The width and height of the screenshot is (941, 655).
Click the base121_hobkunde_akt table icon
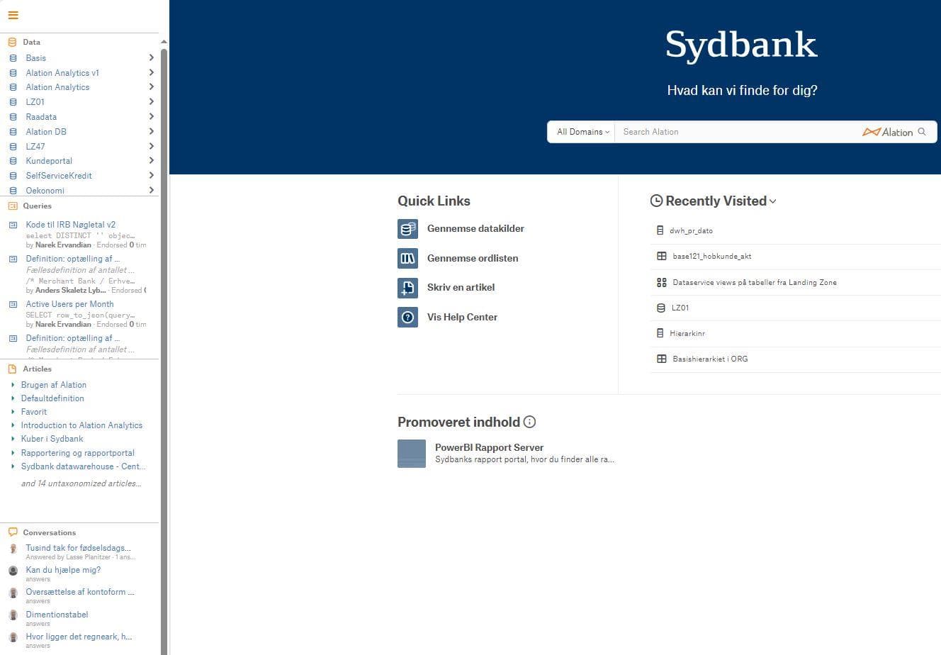662,256
